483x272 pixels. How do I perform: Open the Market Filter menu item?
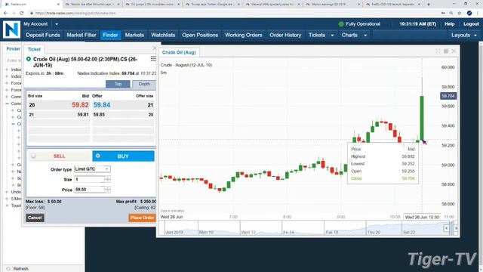82,36
